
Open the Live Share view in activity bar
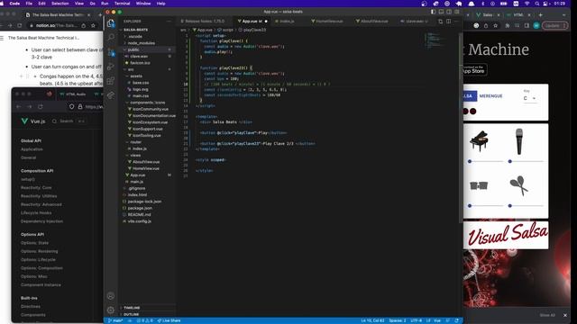pos(111,95)
